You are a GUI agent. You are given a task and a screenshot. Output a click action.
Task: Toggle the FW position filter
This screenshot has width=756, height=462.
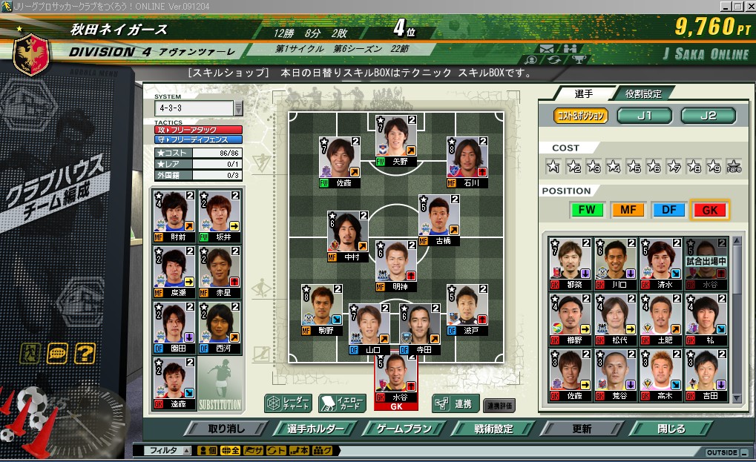tap(587, 210)
